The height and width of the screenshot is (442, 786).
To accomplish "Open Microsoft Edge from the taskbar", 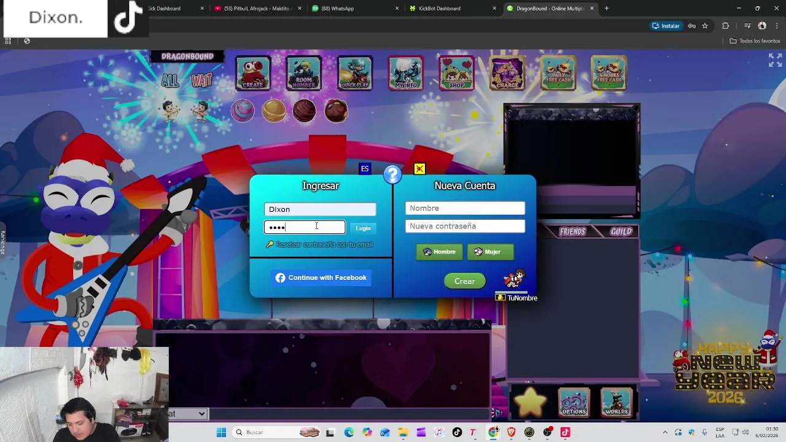I will click(x=349, y=432).
